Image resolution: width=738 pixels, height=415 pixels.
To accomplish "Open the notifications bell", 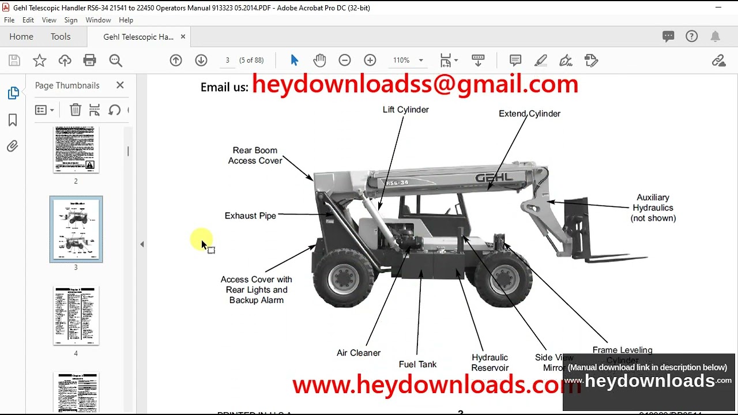I will (x=716, y=36).
